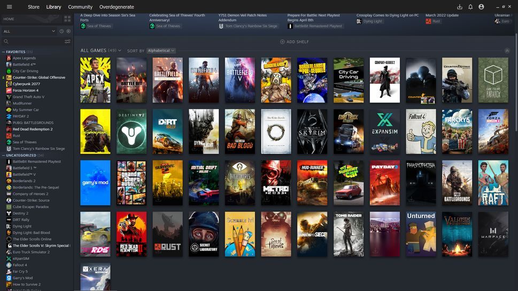Click the Garry's Mod sidebar icon
The width and height of the screenshot is (518, 291).
click(9, 278)
